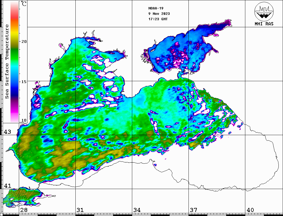Click the 'Sea Surface Temperature' vertical label

click(x=7, y=61)
